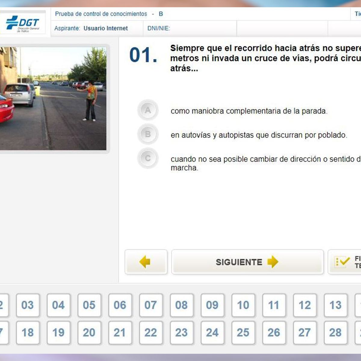Jump to question 18
The image size is (361, 361).
coord(28,332)
